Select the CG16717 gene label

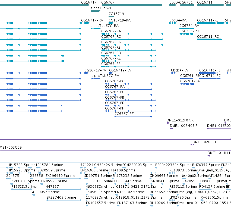[x=89, y=2]
